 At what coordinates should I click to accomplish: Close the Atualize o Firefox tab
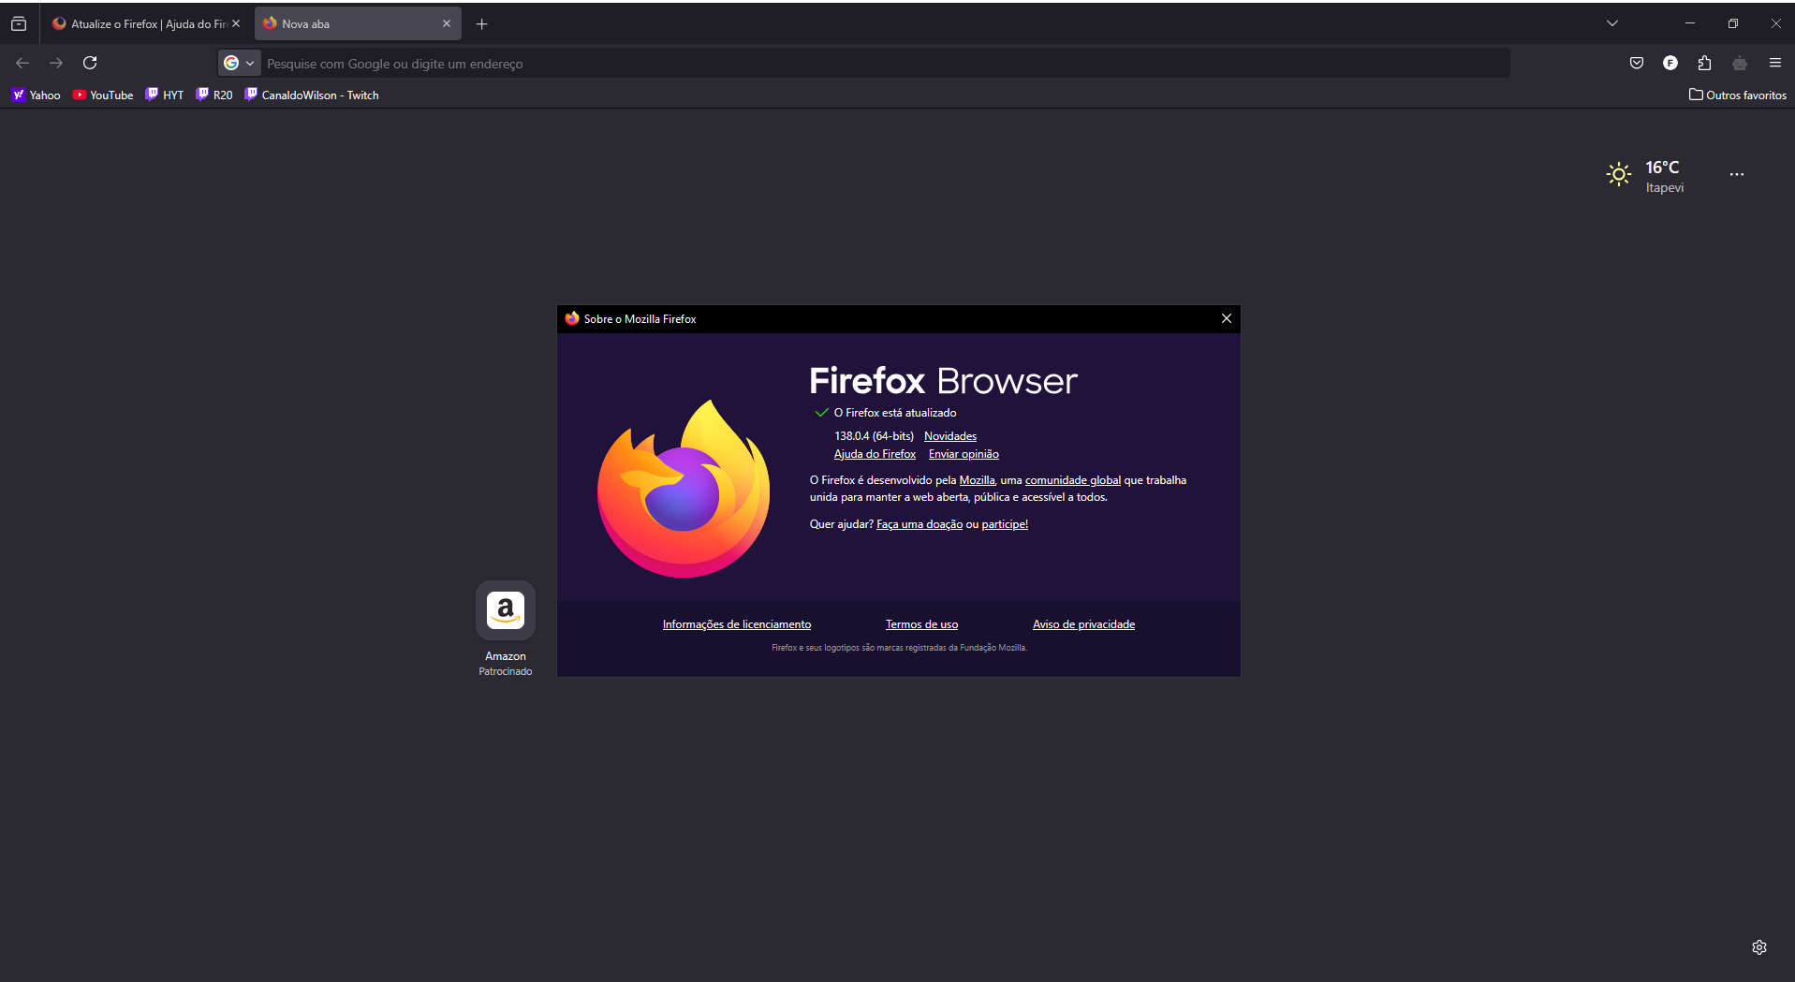click(x=236, y=24)
